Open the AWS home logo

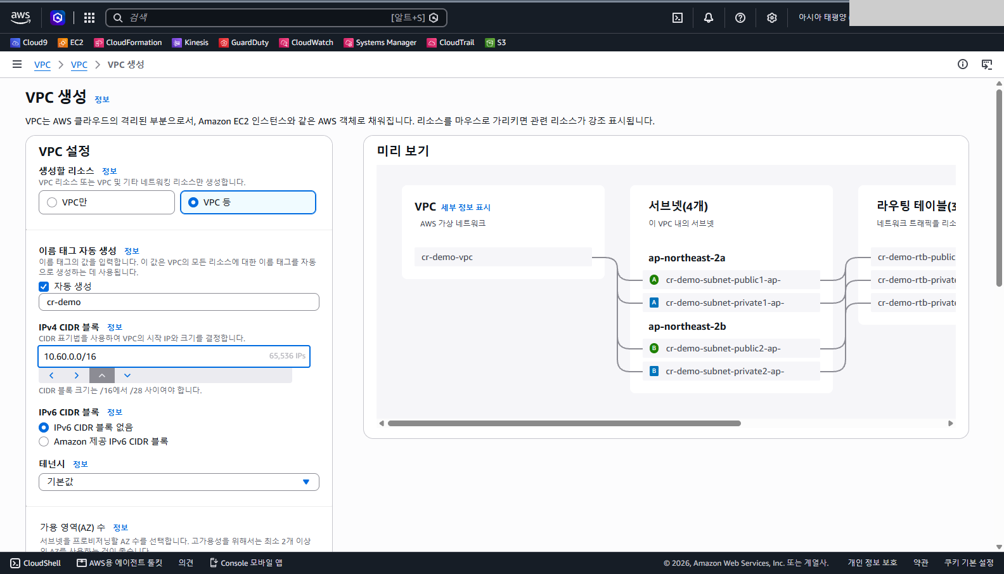pyautogui.click(x=20, y=18)
